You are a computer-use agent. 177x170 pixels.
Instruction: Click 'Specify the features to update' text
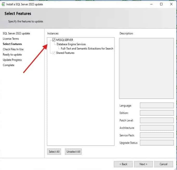pyautogui.click(x=26, y=22)
